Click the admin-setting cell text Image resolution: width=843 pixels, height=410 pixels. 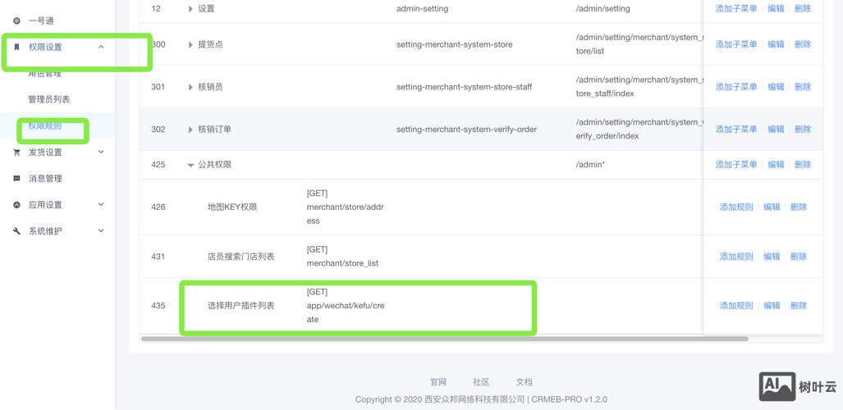pos(422,8)
